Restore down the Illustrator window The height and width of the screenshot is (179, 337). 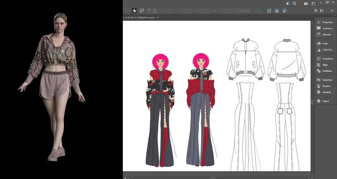[x=327, y=3]
